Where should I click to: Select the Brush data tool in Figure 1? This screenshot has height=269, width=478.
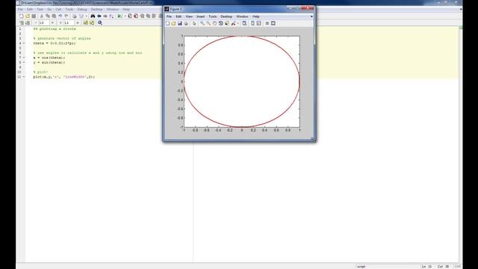point(233,23)
